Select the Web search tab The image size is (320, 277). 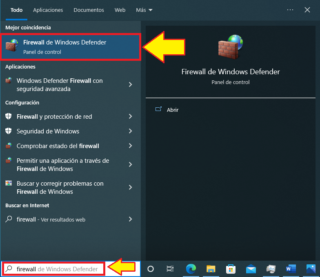pyautogui.click(x=120, y=10)
